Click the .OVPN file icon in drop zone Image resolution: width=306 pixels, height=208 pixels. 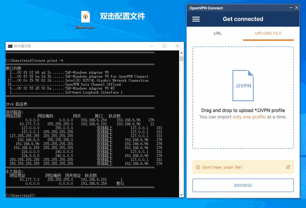[x=243, y=86]
